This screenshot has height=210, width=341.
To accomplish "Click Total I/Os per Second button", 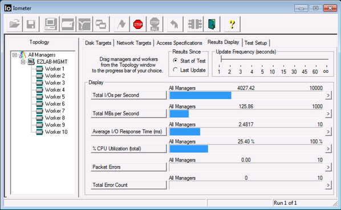I will click(128, 95).
